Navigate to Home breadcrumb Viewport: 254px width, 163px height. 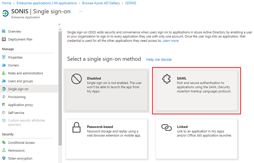tap(7, 3)
